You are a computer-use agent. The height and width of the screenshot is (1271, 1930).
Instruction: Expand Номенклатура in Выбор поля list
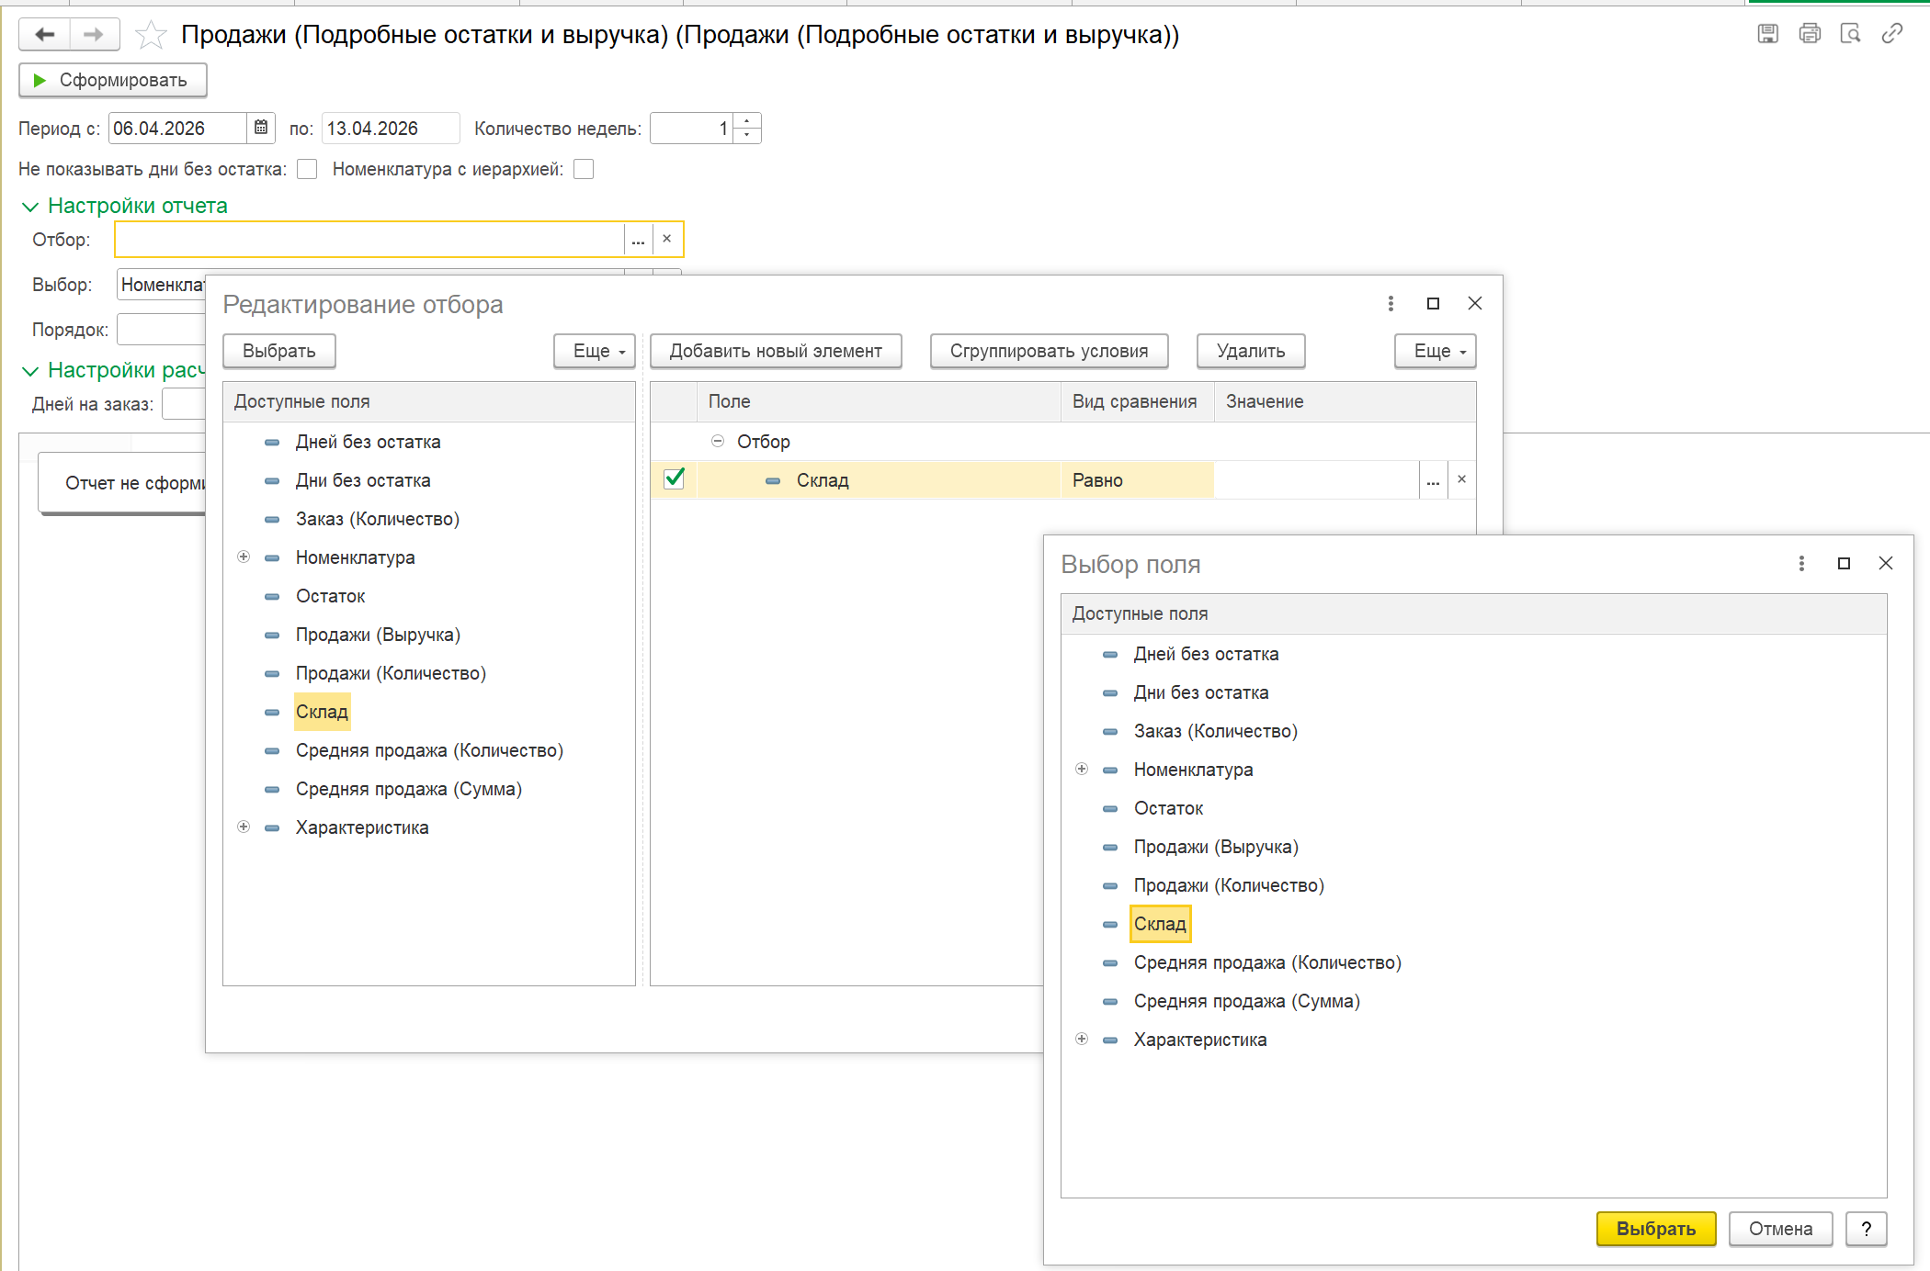[1082, 770]
